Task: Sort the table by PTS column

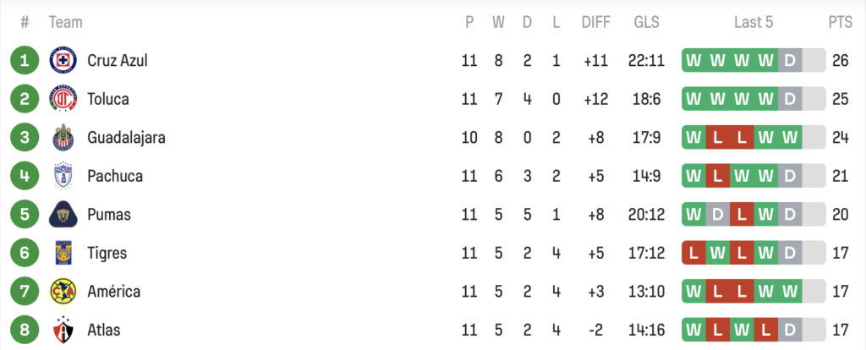Action: pyautogui.click(x=840, y=23)
